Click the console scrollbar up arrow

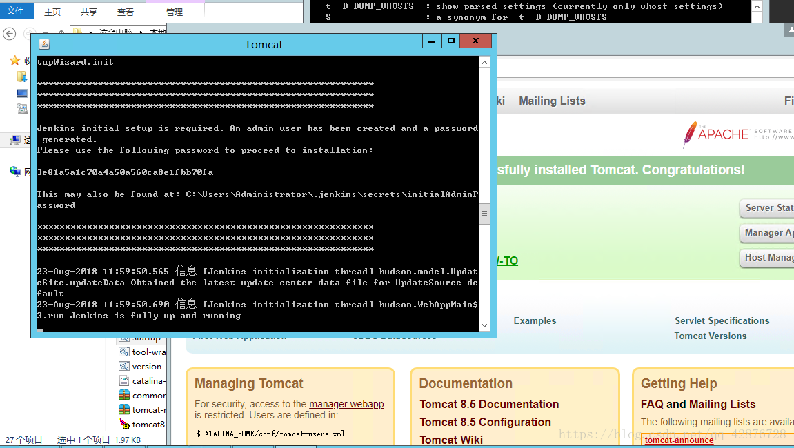(484, 62)
